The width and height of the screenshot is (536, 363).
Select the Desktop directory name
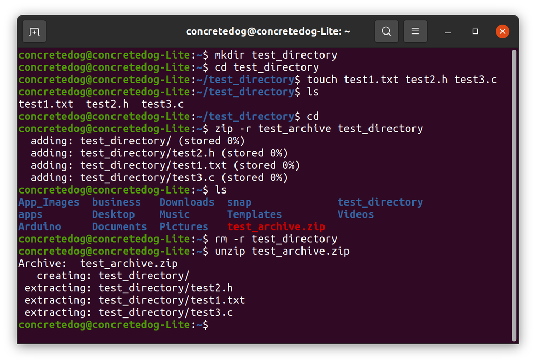[113, 214]
